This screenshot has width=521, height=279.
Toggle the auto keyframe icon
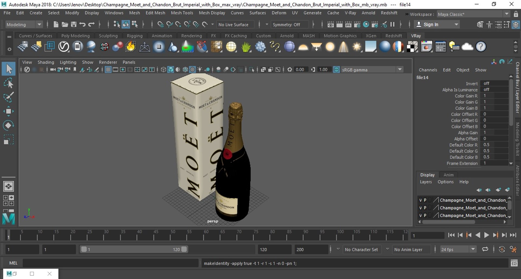click(502, 249)
